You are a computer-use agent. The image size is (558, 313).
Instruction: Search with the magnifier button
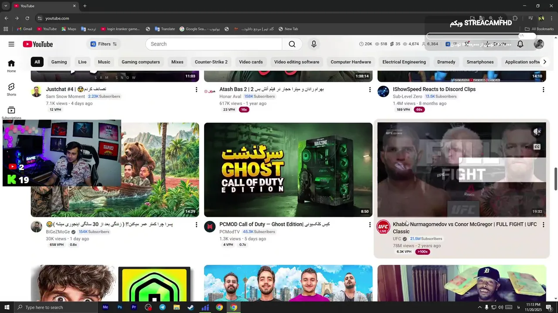tap(292, 44)
